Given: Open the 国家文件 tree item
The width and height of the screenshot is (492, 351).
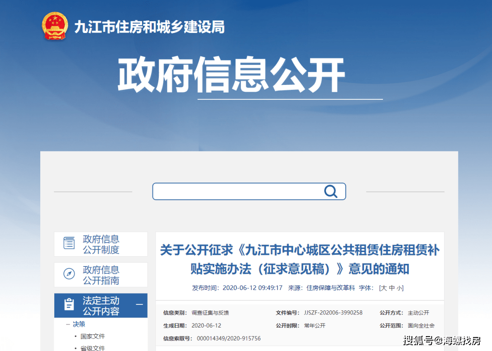Looking at the screenshot, I should [x=93, y=336].
